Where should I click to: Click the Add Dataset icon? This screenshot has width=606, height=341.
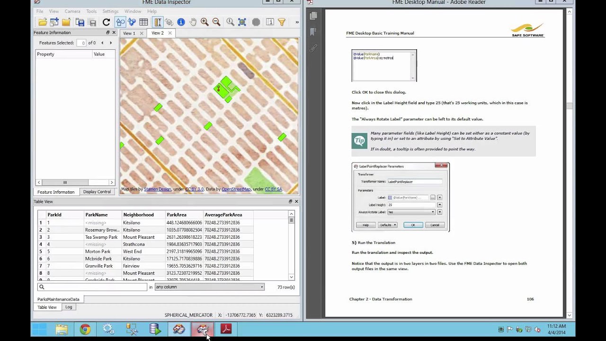(x=54, y=22)
